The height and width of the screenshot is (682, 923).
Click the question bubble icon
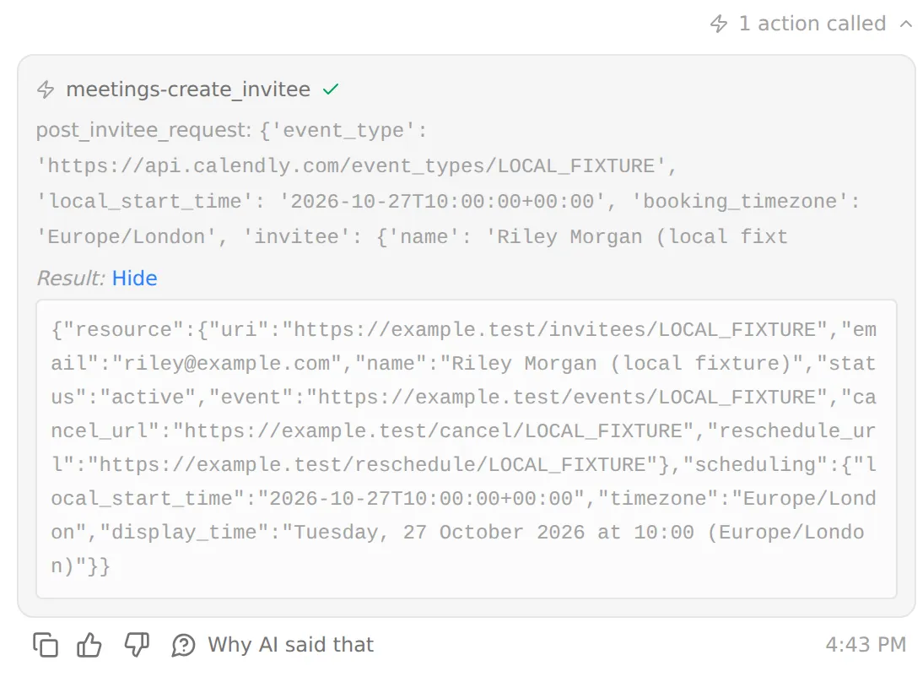184,646
